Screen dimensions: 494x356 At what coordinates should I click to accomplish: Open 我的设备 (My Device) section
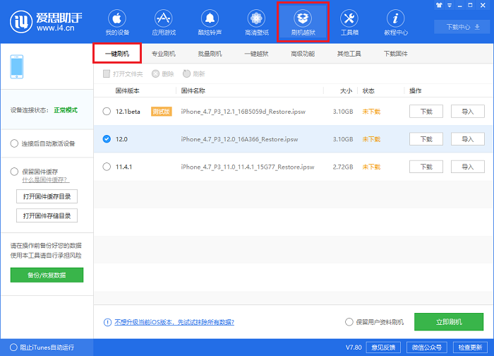117,23
